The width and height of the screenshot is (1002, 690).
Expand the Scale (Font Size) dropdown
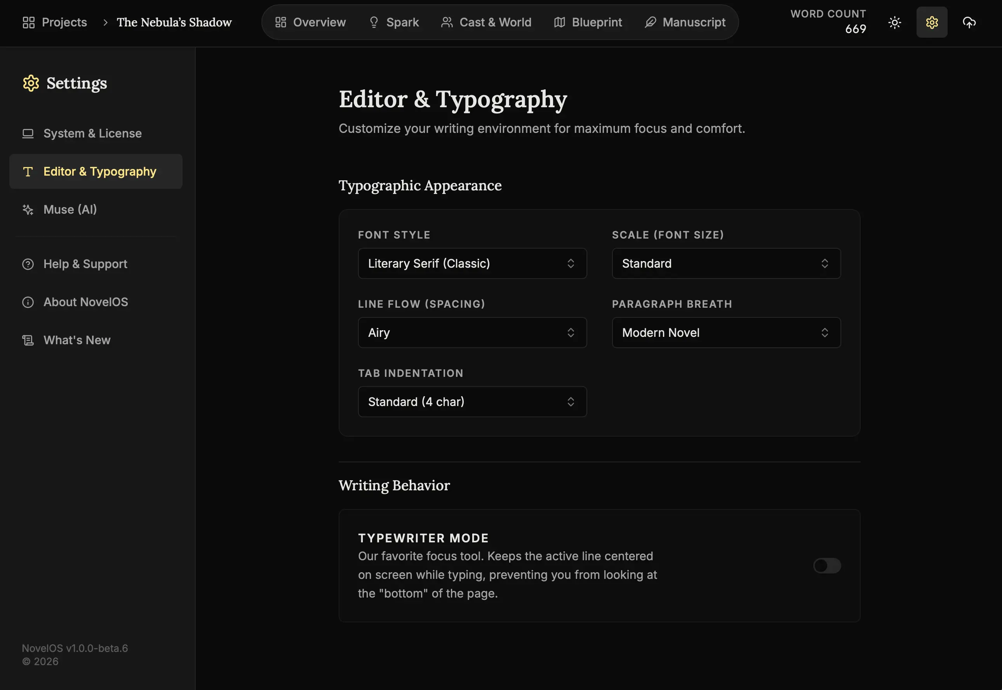[x=726, y=263]
